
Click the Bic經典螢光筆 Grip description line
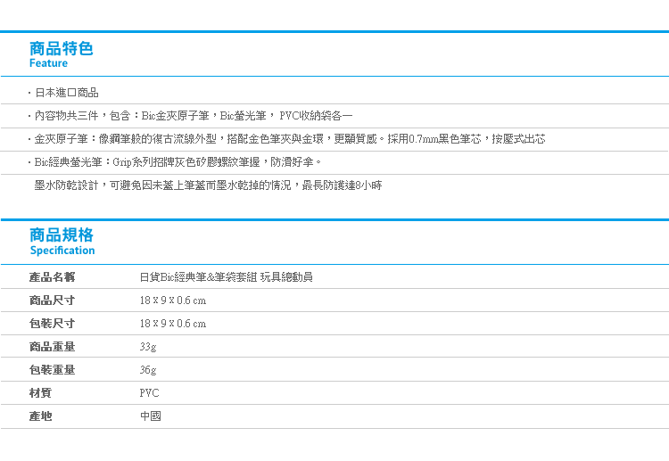click(x=178, y=162)
